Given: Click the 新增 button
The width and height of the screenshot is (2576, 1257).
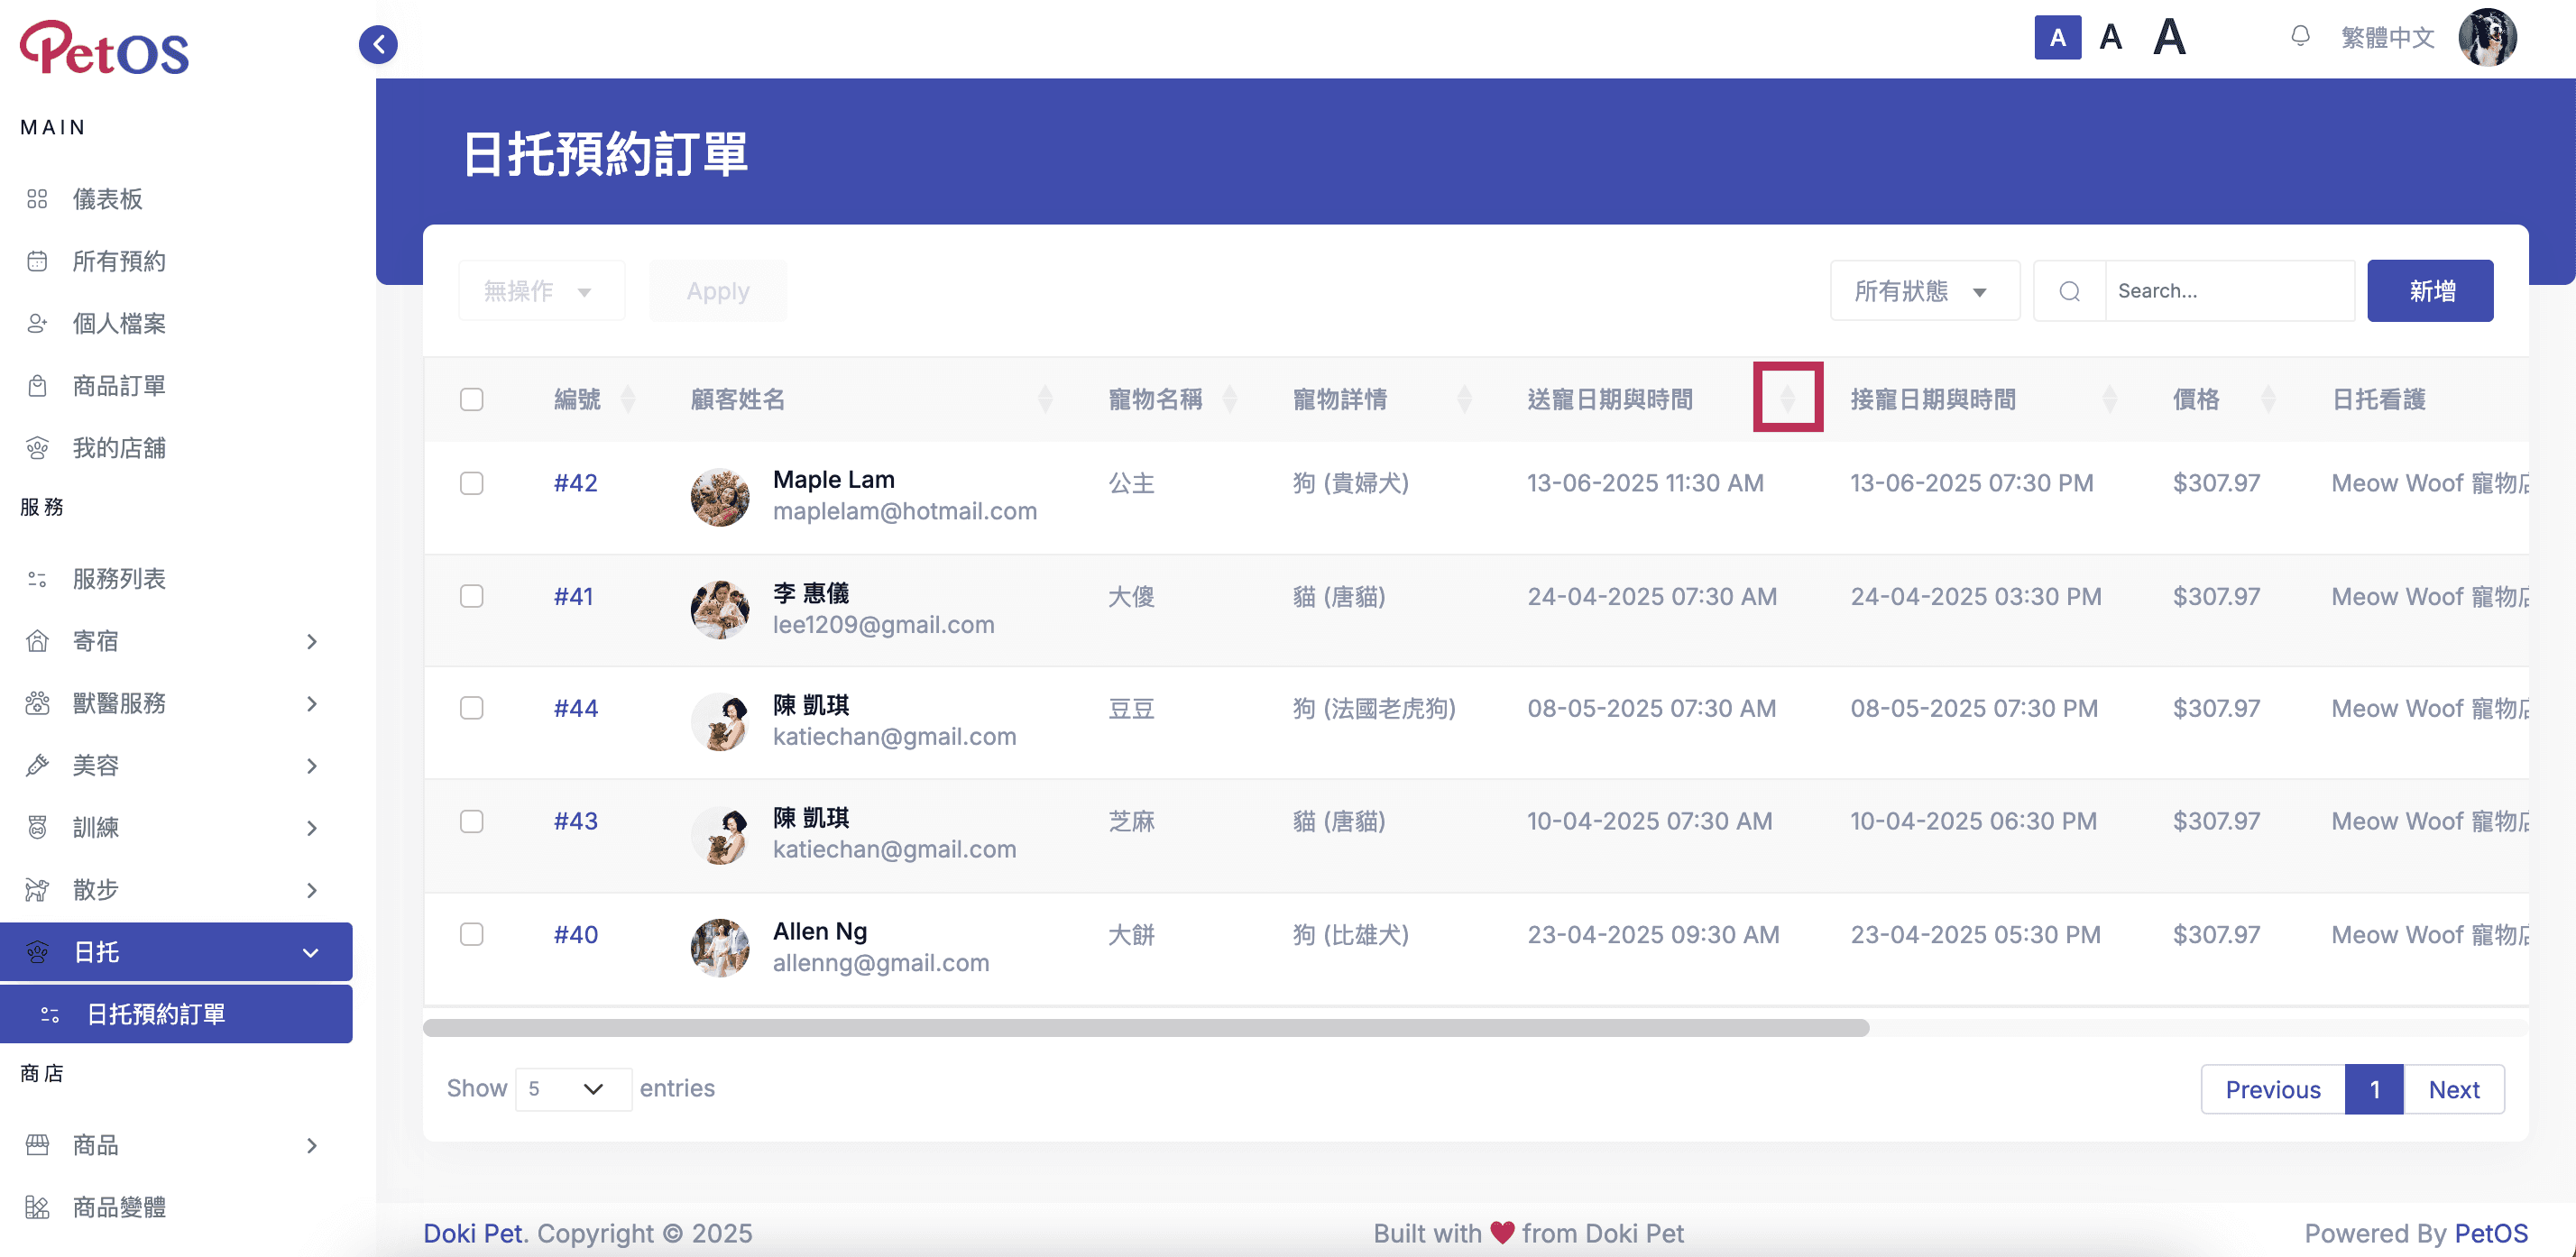Looking at the screenshot, I should tap(2430, 291).
